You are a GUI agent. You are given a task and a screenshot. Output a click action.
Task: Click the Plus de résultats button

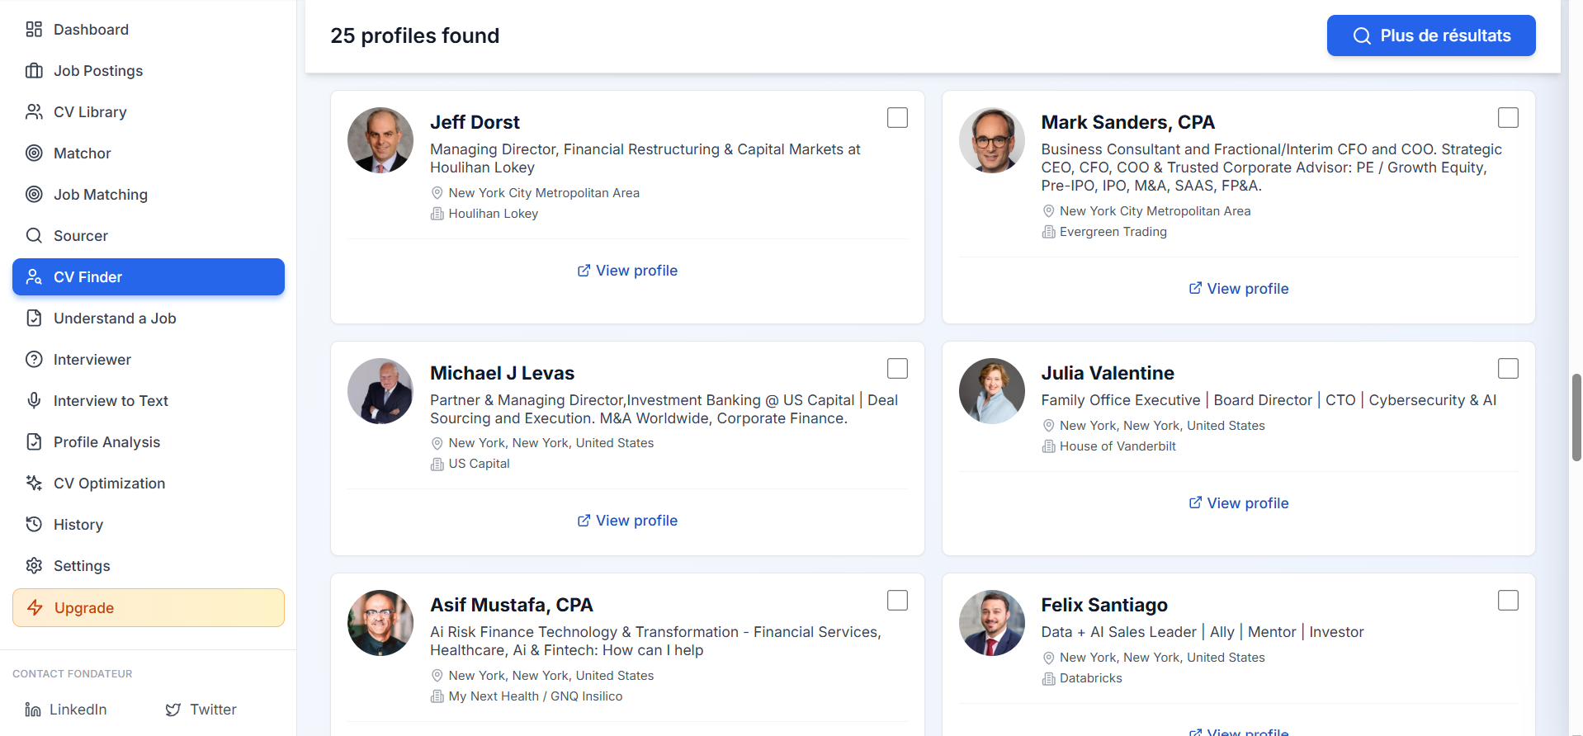tap(1430, 35)
